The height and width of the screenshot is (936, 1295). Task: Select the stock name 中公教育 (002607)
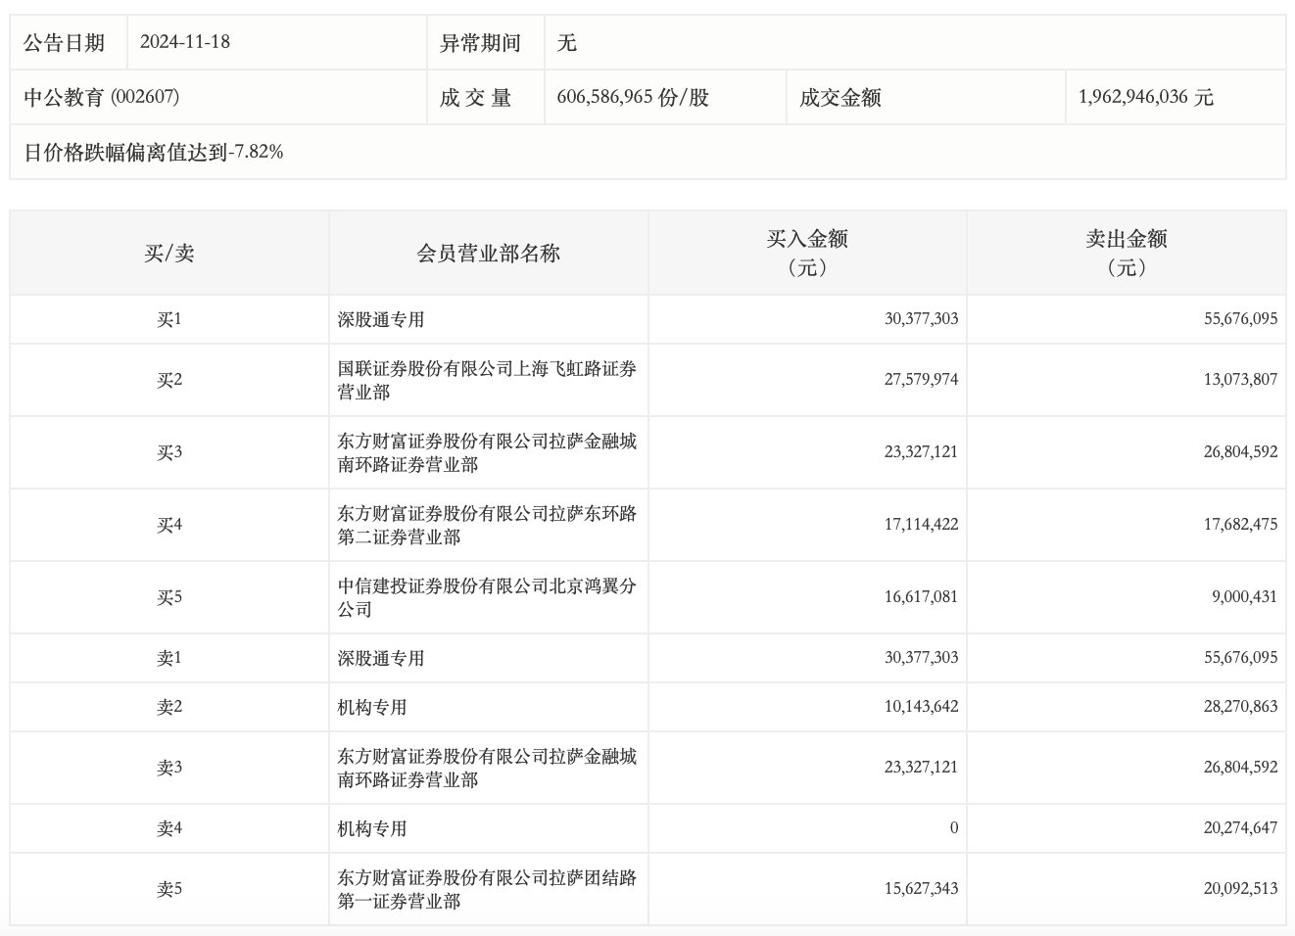[102, 97]
